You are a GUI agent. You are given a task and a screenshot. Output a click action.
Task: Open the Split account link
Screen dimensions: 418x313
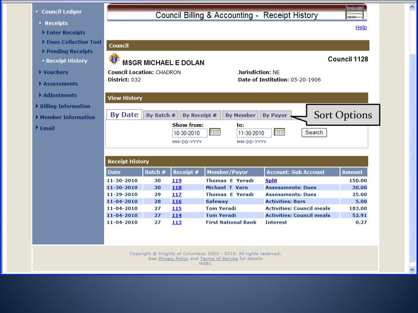(271, 181)
